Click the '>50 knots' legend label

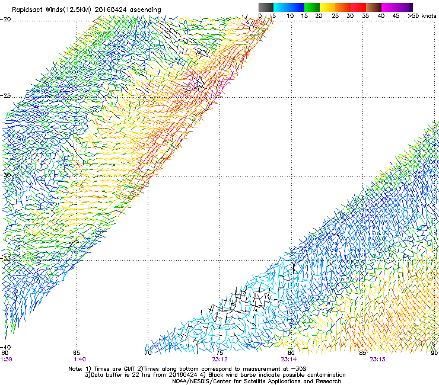click(422, 16)
